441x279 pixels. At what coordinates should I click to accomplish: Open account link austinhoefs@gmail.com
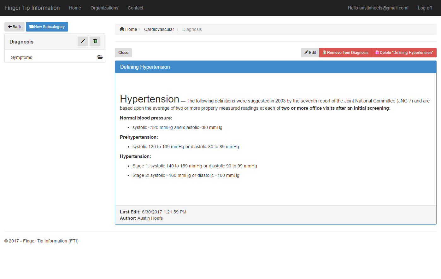click(378, 8)
